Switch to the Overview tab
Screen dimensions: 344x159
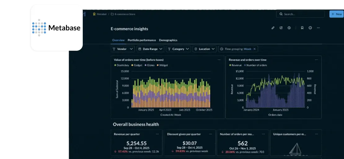(118, 40)
